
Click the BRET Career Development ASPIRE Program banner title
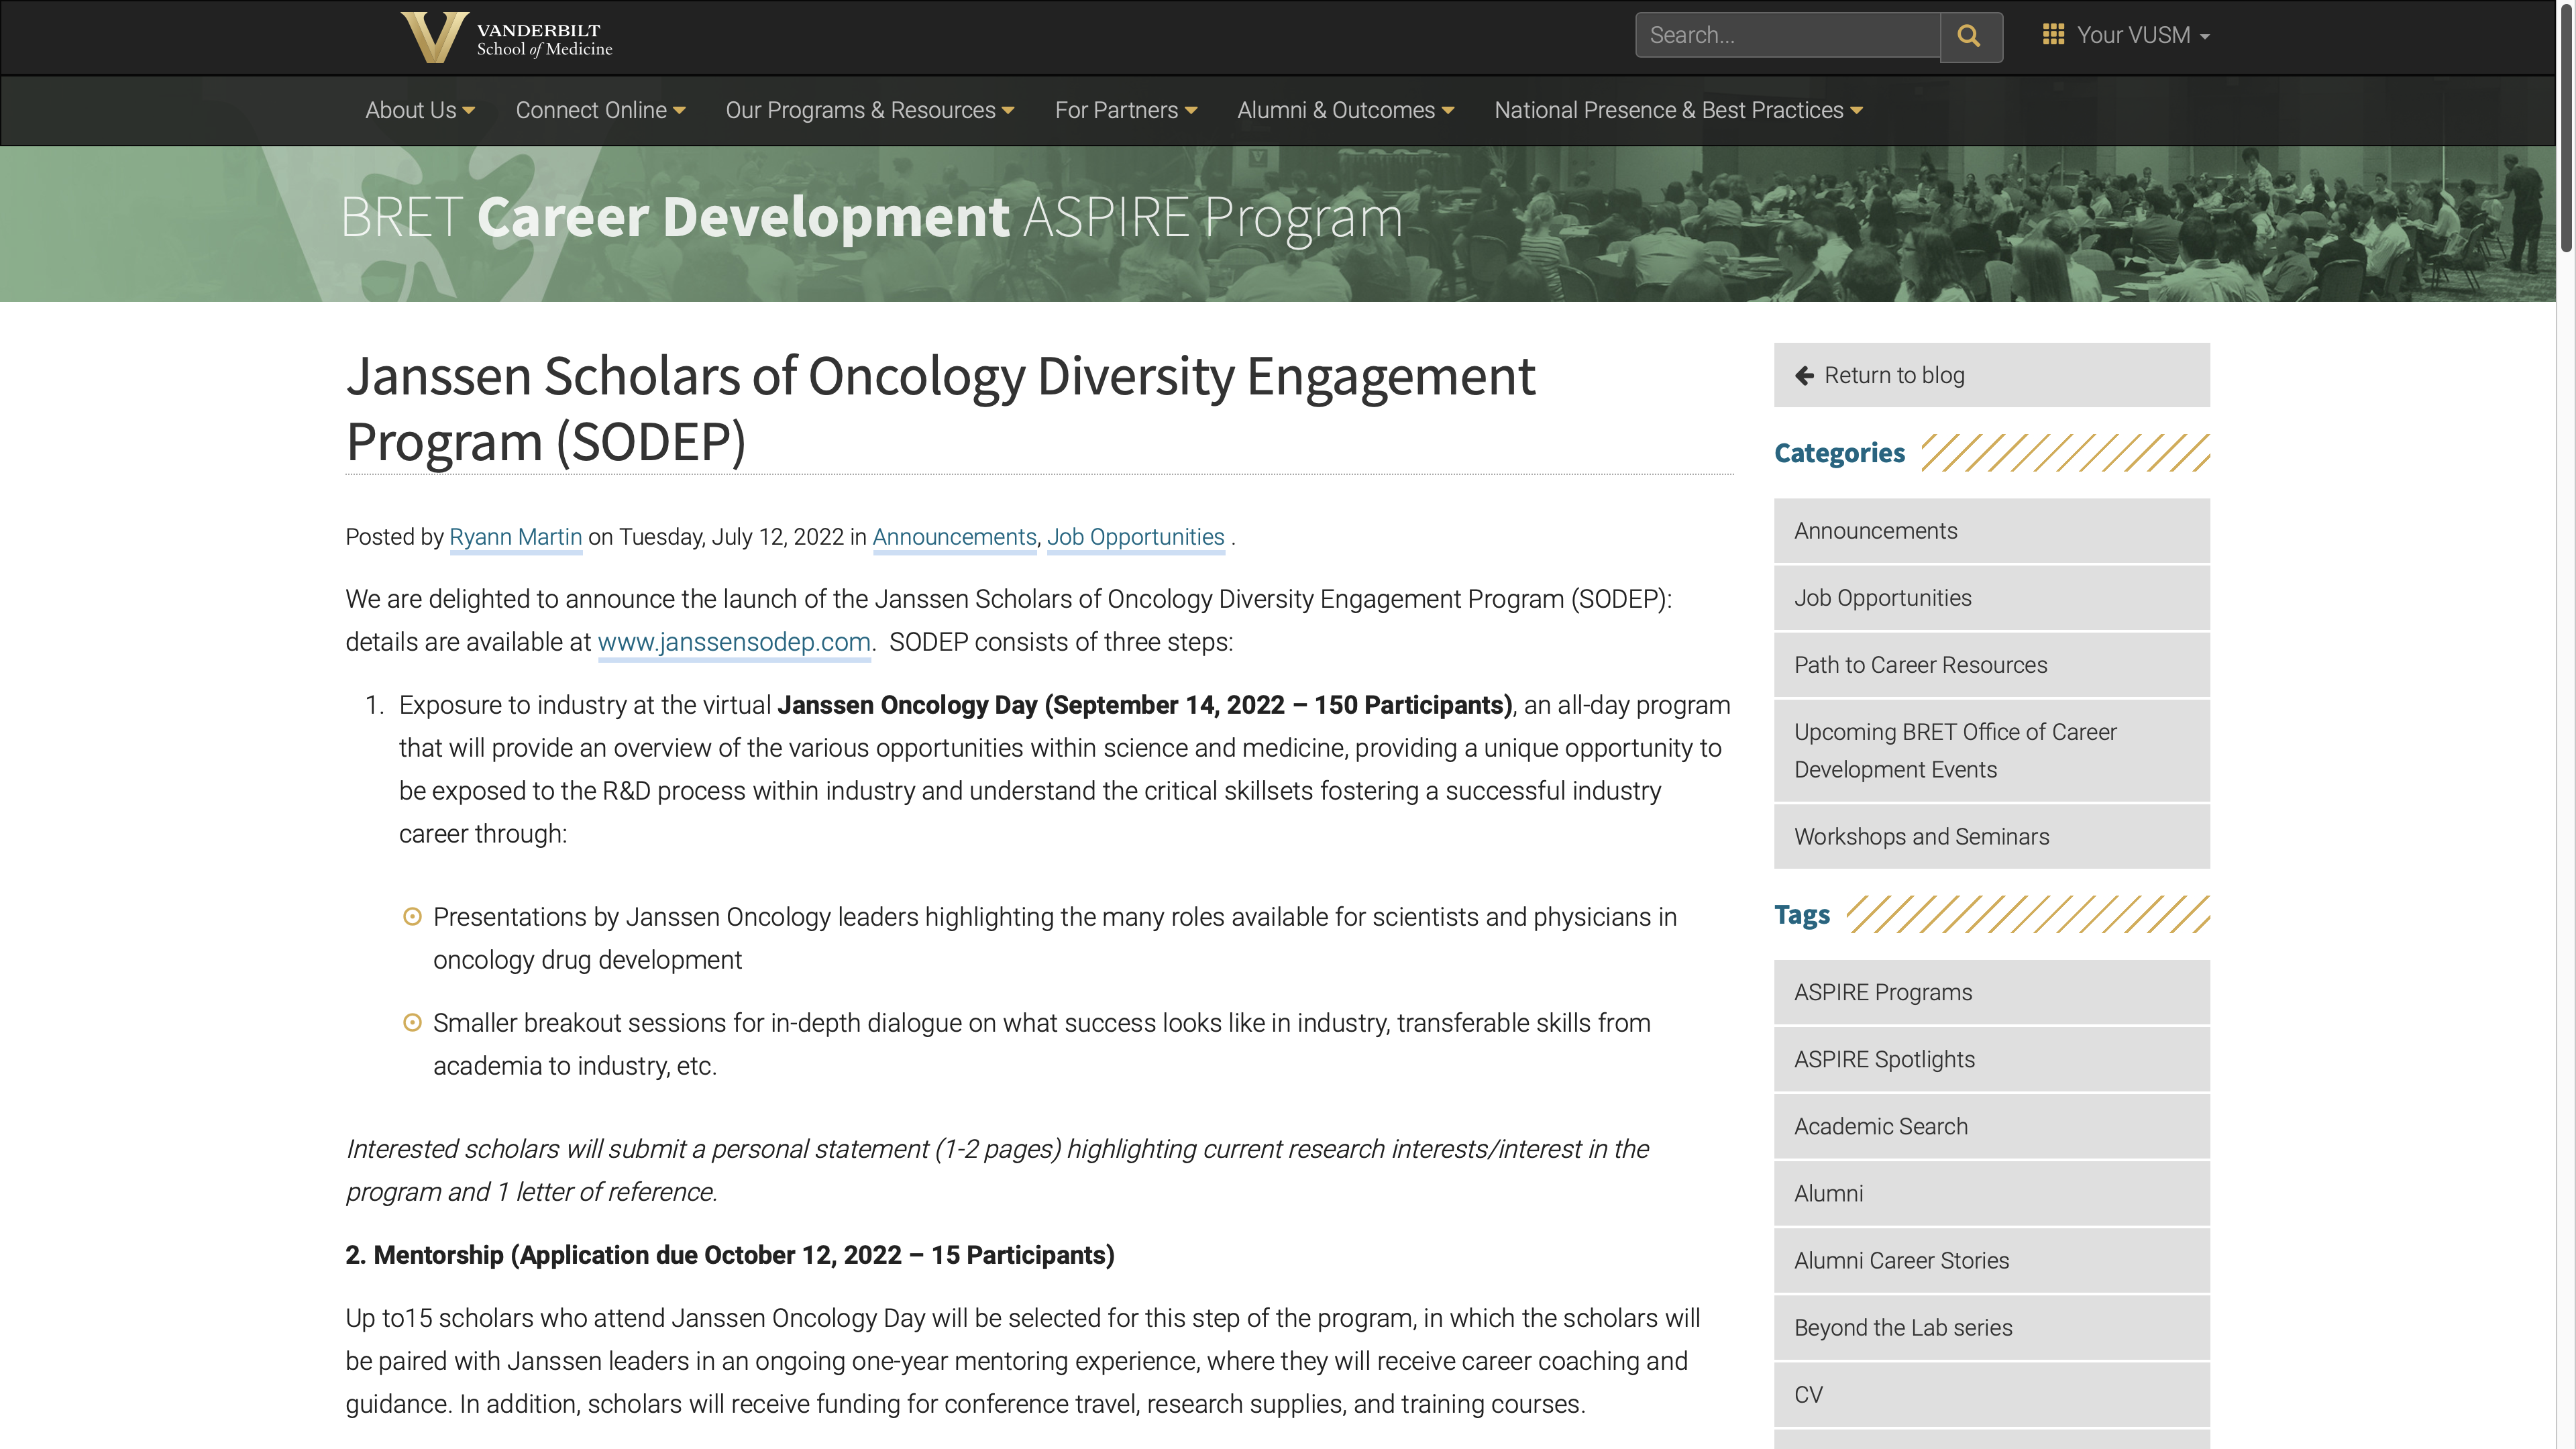(x=872, y=217)
